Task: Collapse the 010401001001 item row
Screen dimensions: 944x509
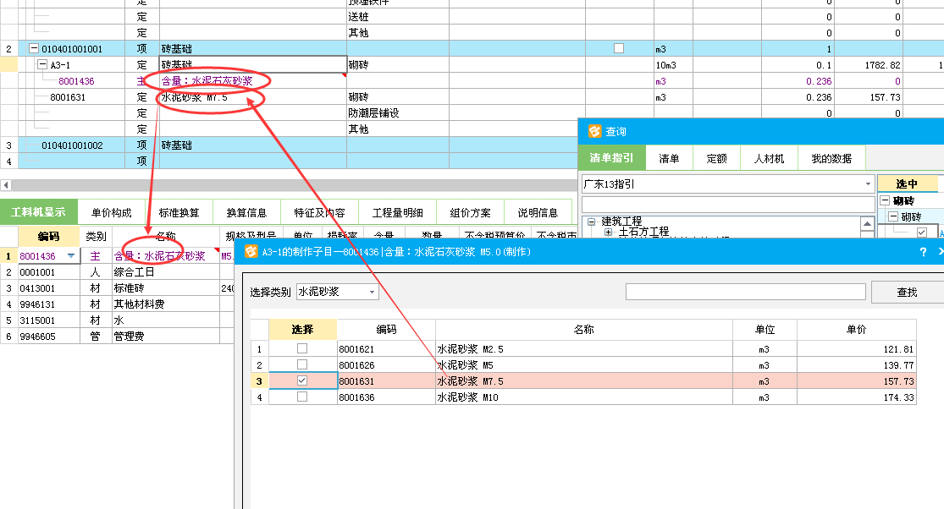Action: coord(35,49)
